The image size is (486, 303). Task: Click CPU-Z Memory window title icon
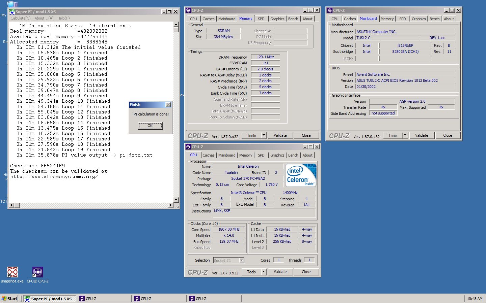188,10
